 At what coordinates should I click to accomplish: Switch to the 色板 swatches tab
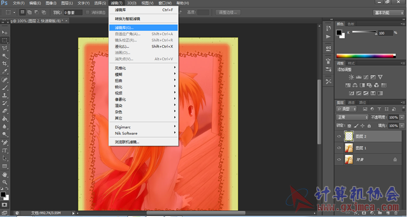click(x=351, y=24)
